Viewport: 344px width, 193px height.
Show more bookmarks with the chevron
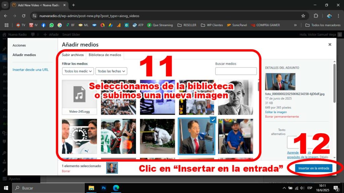click(295, 25)
